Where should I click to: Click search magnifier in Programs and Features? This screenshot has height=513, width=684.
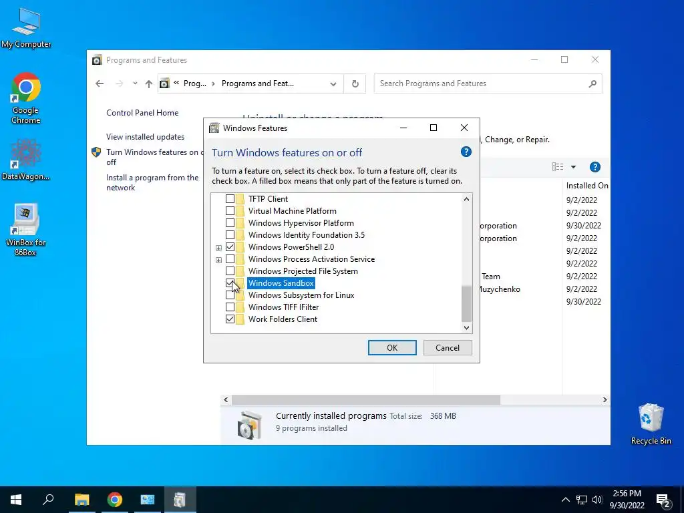[592, 83]
